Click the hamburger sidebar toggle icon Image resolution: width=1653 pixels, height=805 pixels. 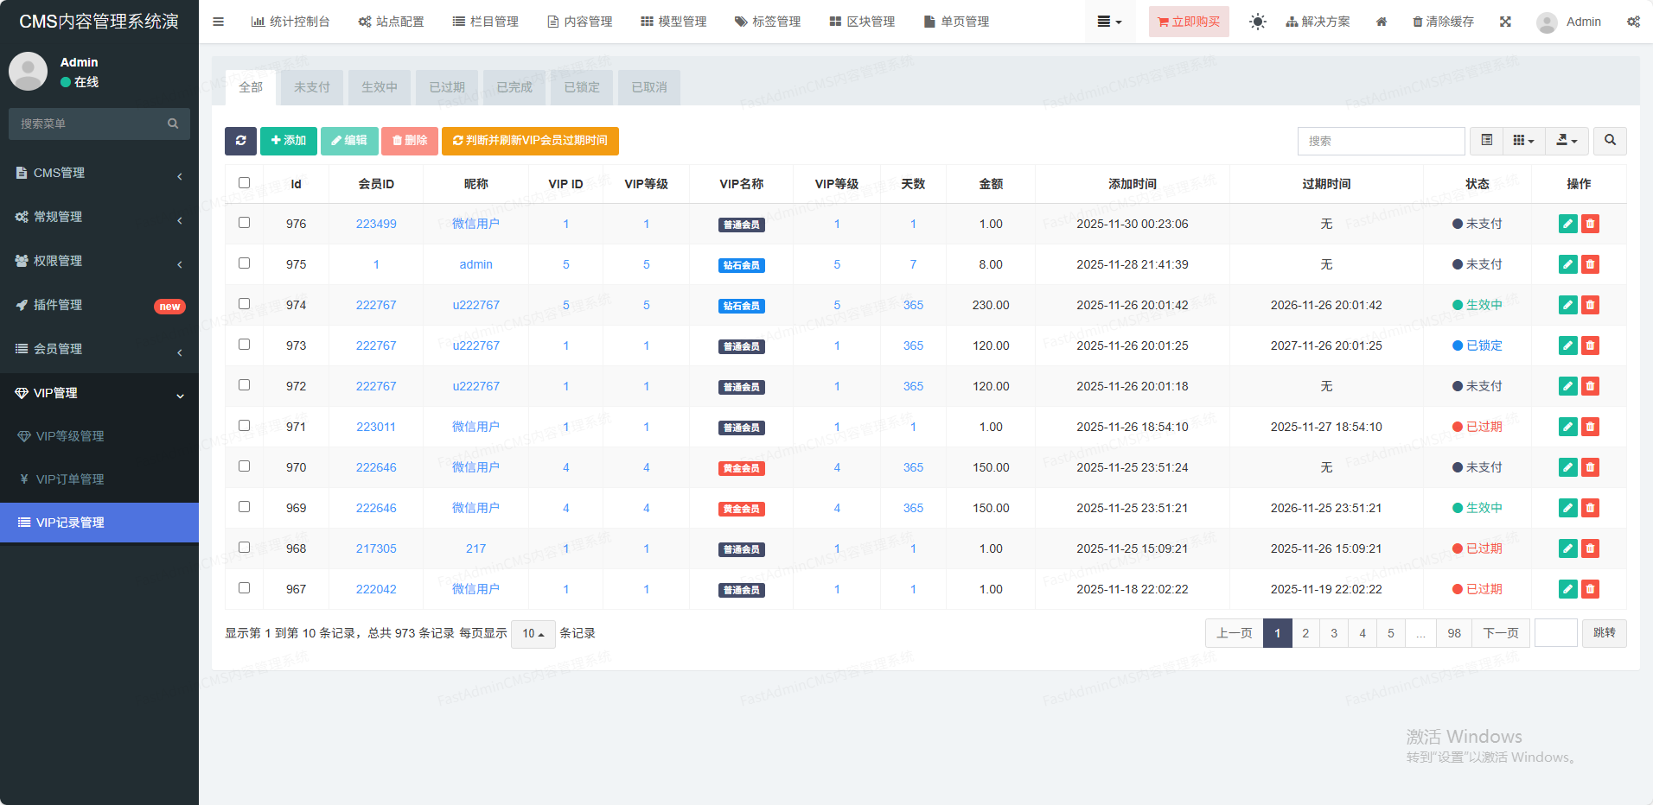click(219, 22)
